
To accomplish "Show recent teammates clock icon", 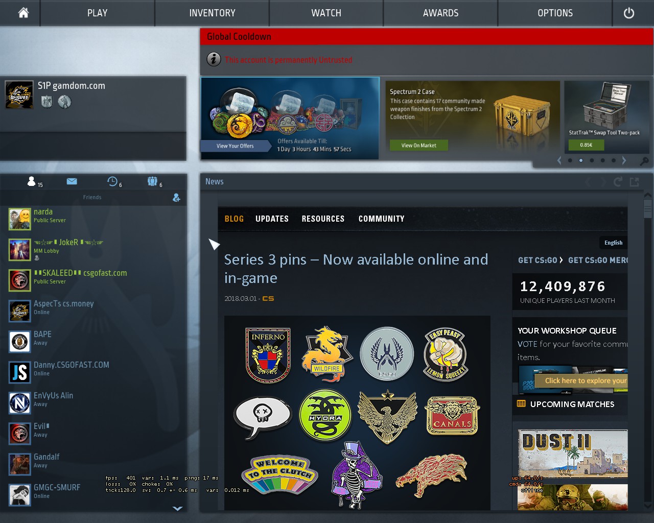I will 112,181.
